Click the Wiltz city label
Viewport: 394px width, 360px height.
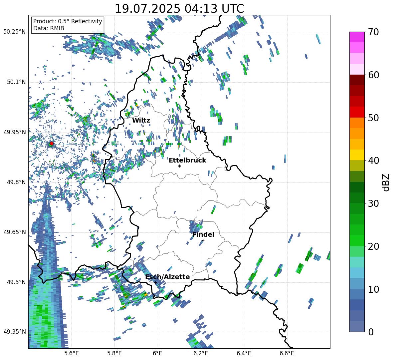(141, 121)
